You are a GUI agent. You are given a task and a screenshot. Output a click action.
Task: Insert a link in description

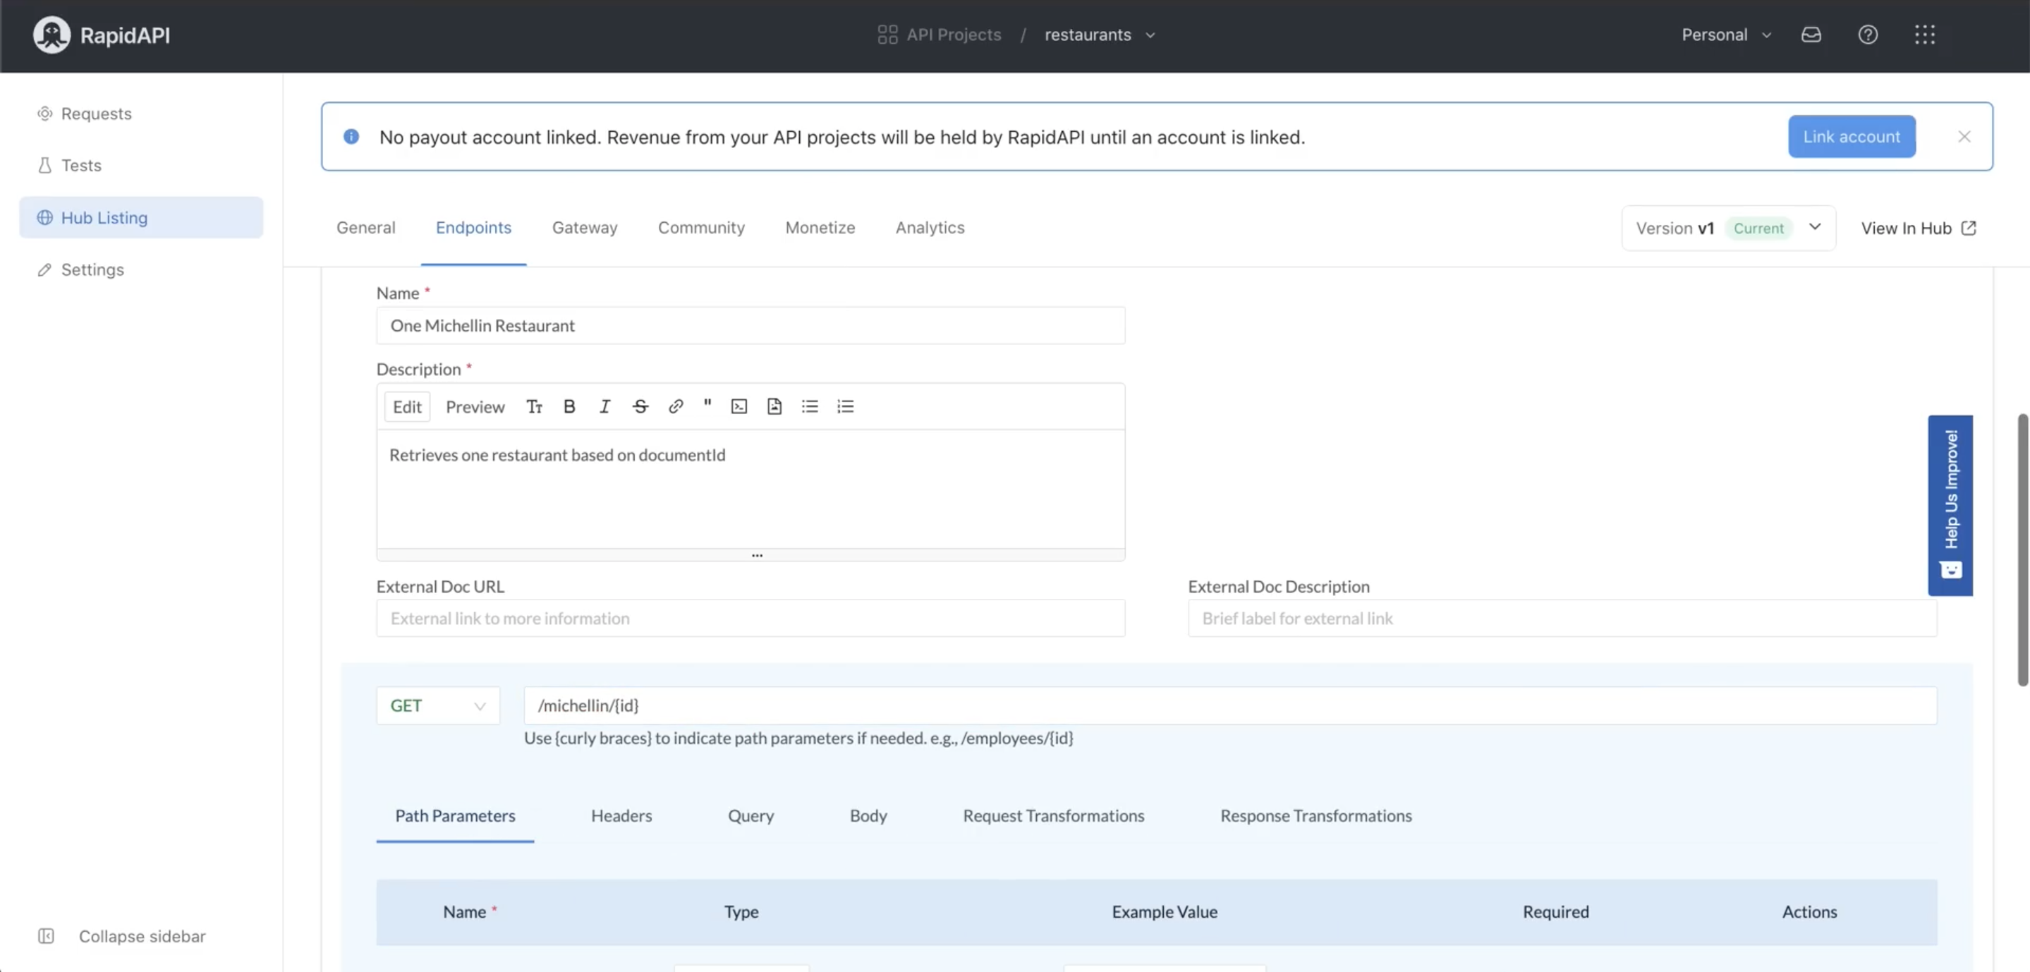coord(675,407)
